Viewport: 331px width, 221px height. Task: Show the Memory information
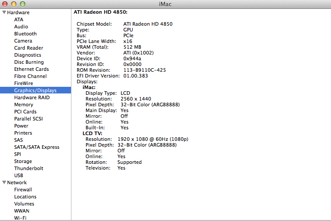[x=24, y=105]
